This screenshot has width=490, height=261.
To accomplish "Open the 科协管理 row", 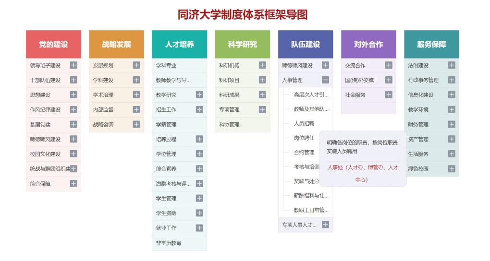I will pos(243,125).
